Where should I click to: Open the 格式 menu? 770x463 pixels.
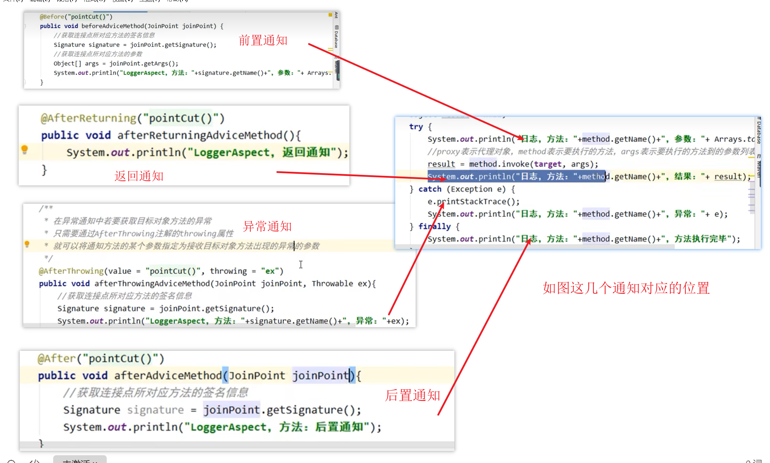point(94,1)
